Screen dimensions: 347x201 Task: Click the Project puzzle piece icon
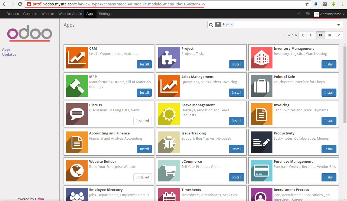click(169, 58)
